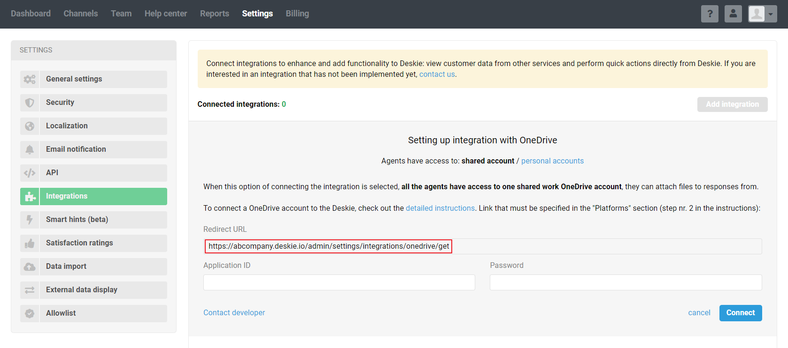Select Data import in the sidebar
This screenshot has width=788, height=348.
pos(93,267)
